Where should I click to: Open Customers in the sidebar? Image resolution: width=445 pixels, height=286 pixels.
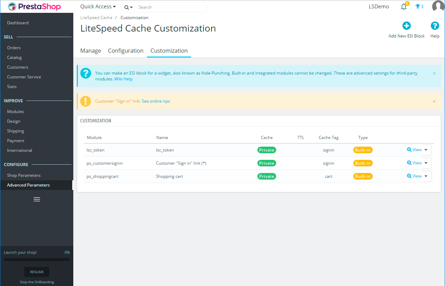(18, 67)
